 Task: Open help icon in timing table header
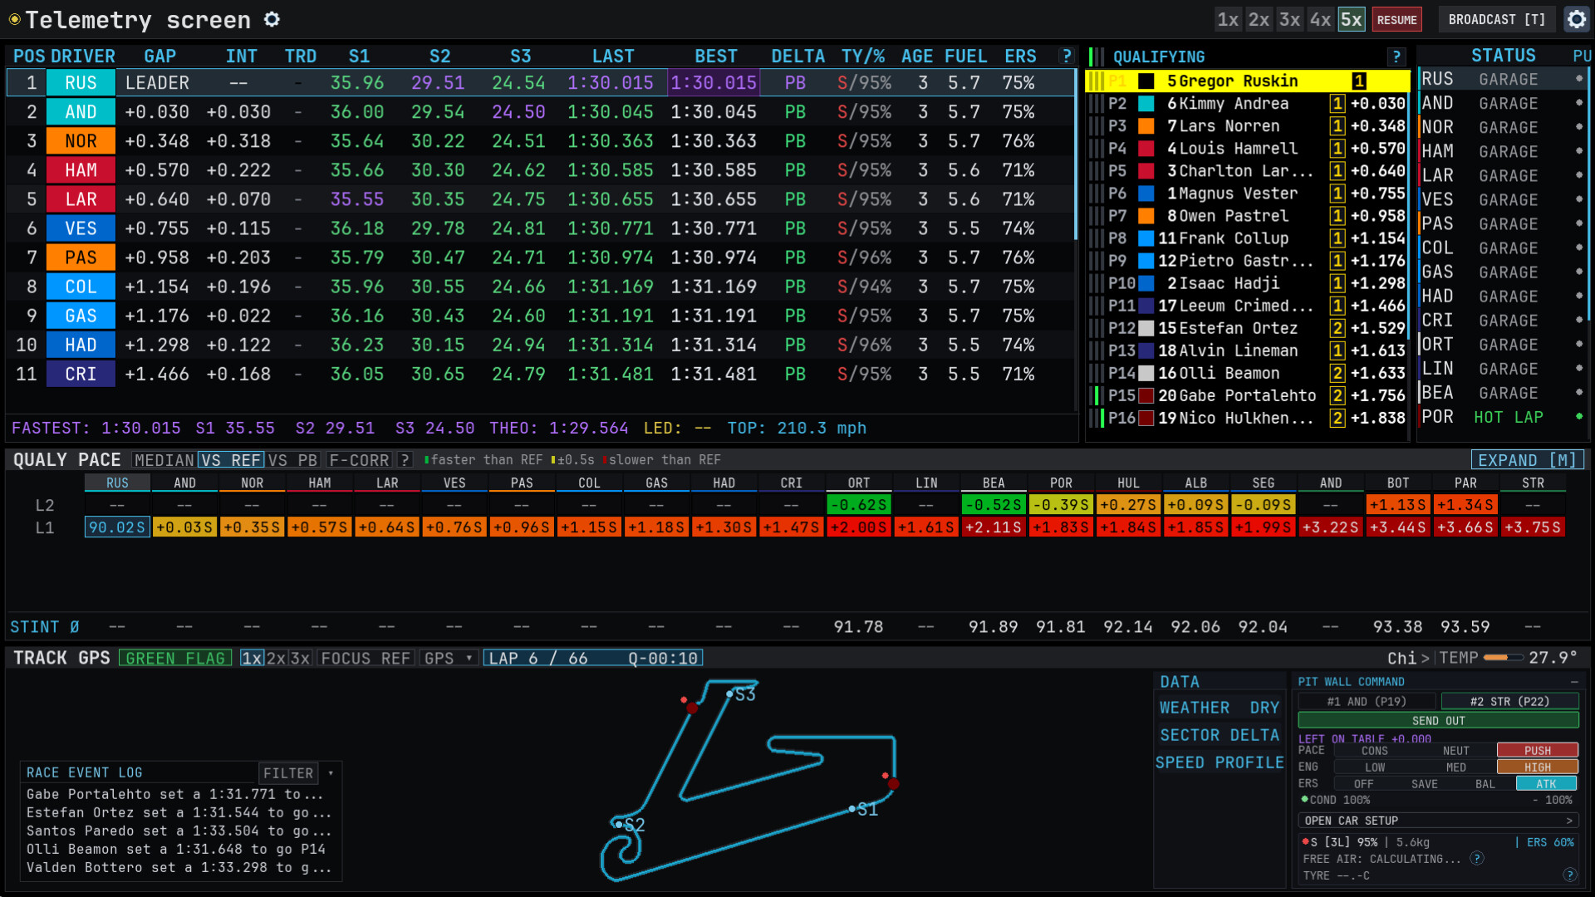pos(1067,56)
